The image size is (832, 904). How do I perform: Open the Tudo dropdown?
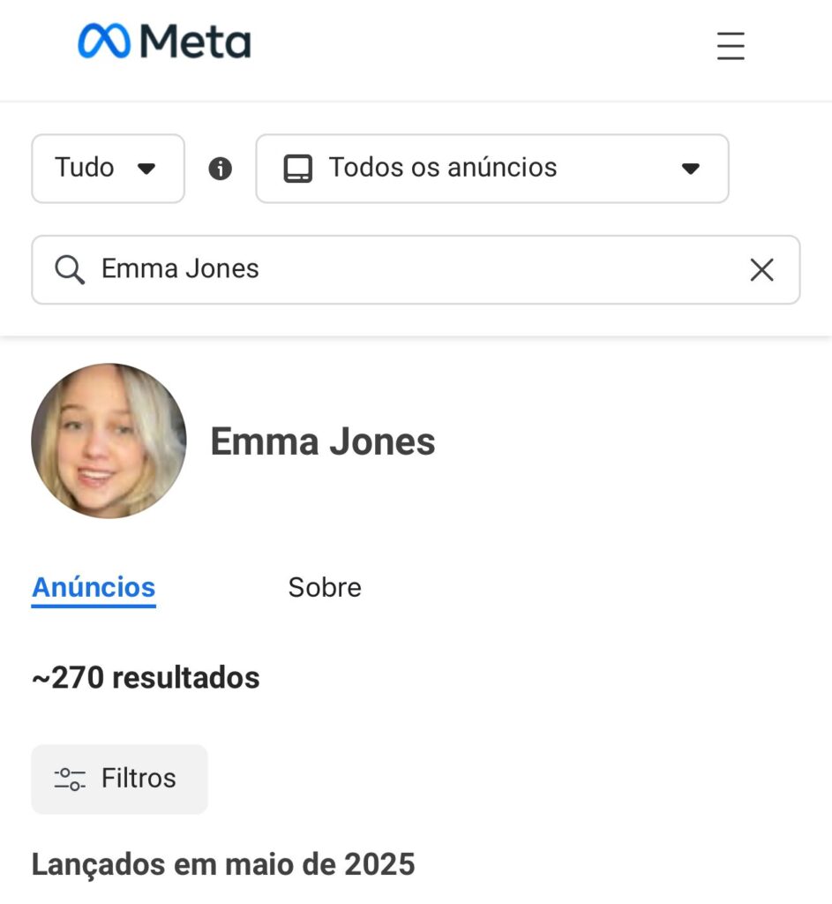[x=108, y=169]
